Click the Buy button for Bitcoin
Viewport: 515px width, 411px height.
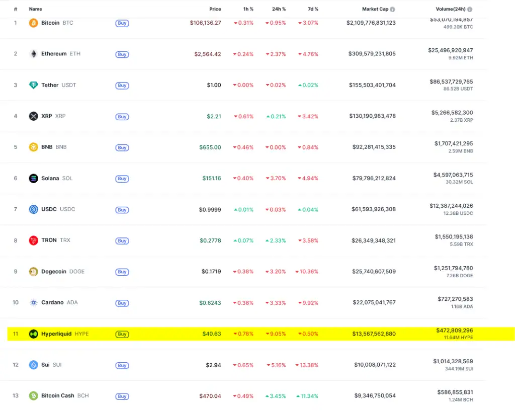tap(122, 23)
